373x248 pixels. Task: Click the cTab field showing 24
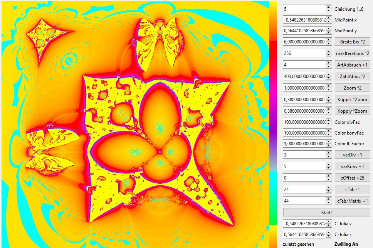tap(304, 190)
